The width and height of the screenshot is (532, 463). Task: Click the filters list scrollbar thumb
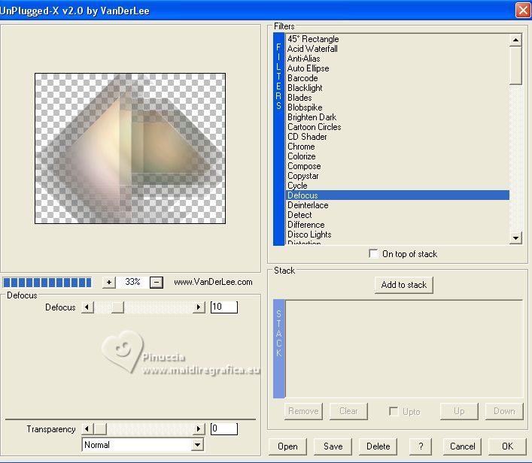click(x=515, y=65)
